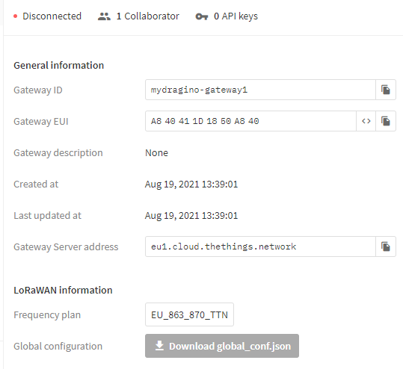Download global_conf.json
403x369 pixels.
point(222,346)
